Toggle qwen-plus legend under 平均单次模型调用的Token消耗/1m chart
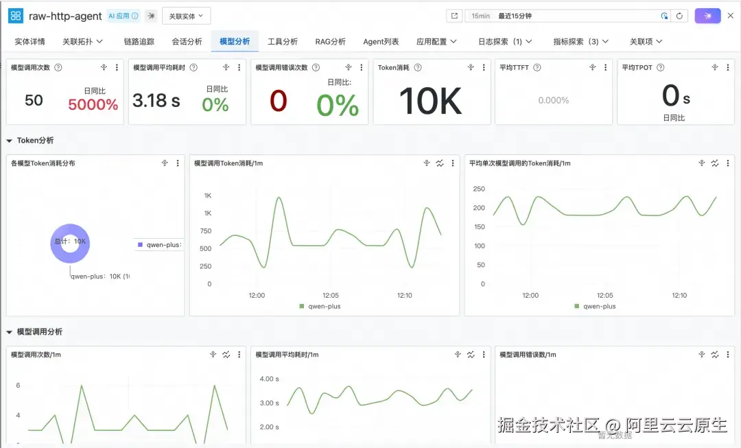 [x=595, y=306]
